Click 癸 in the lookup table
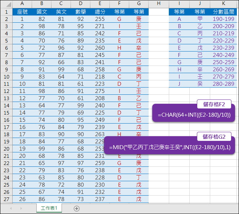 (200, 84)
